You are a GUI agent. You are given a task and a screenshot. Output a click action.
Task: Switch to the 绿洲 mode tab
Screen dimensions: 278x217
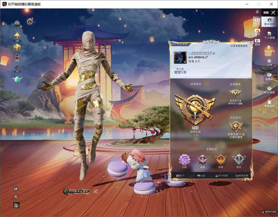(257, 42)
